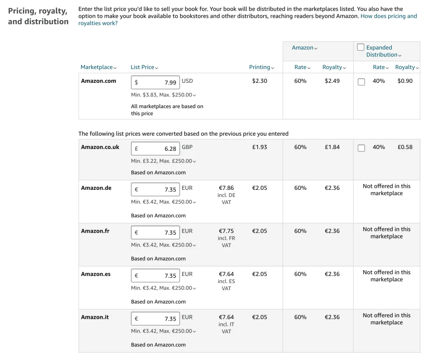The width and height of the screenshot is (427, 353).
Task: Focus the Amazon.de EUR list price field
Action: [155, 189]
